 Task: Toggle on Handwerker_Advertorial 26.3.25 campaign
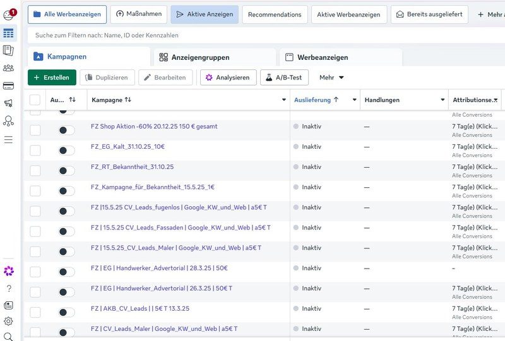tap(67, 292)
